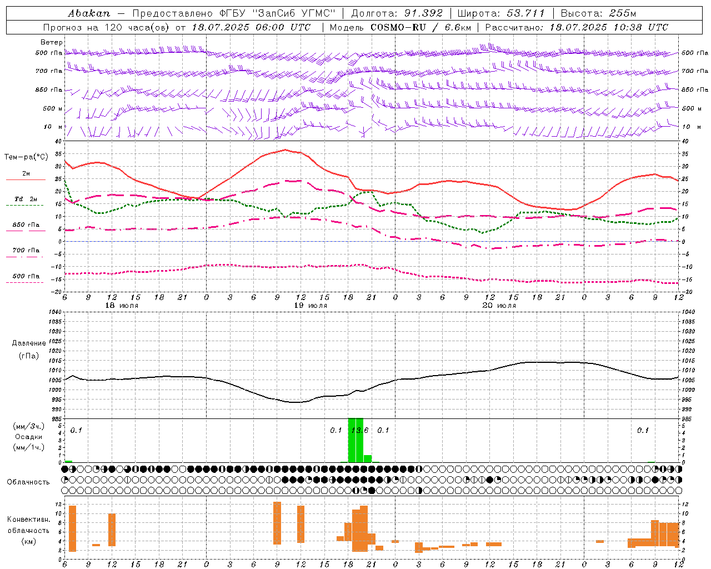Click the Давление pressure panel label

pyautogui.click(x=29, y=343)
